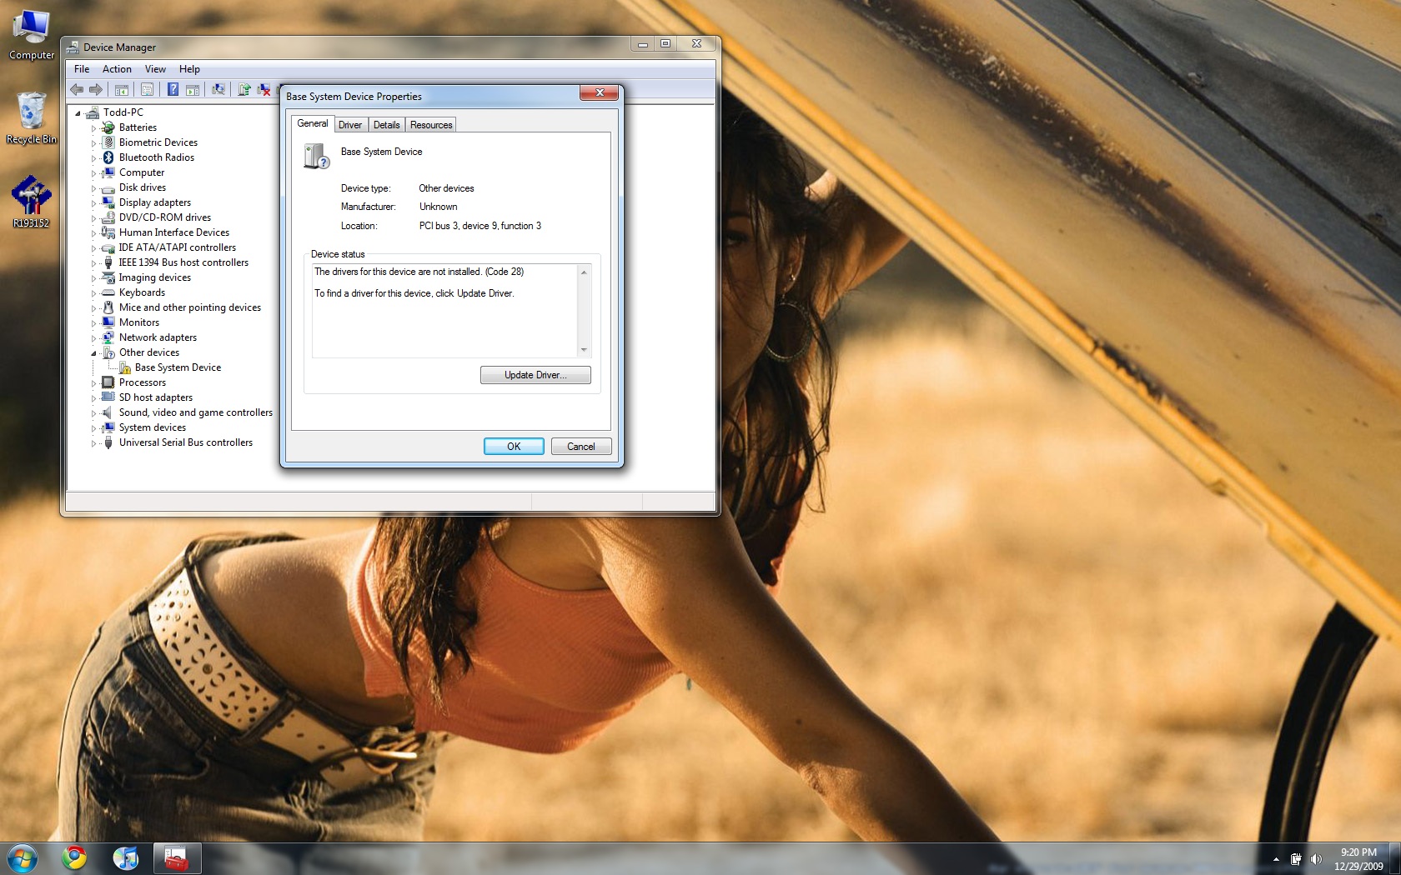Expand the Disk drives node
Image resolution: width=1401 pixels, height=875 pixels.
point(93,188)
